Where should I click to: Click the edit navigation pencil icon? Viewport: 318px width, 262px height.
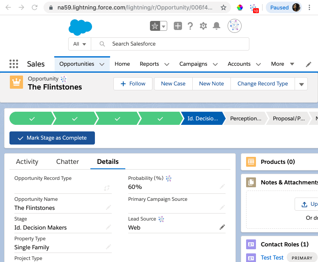point(309,64)
